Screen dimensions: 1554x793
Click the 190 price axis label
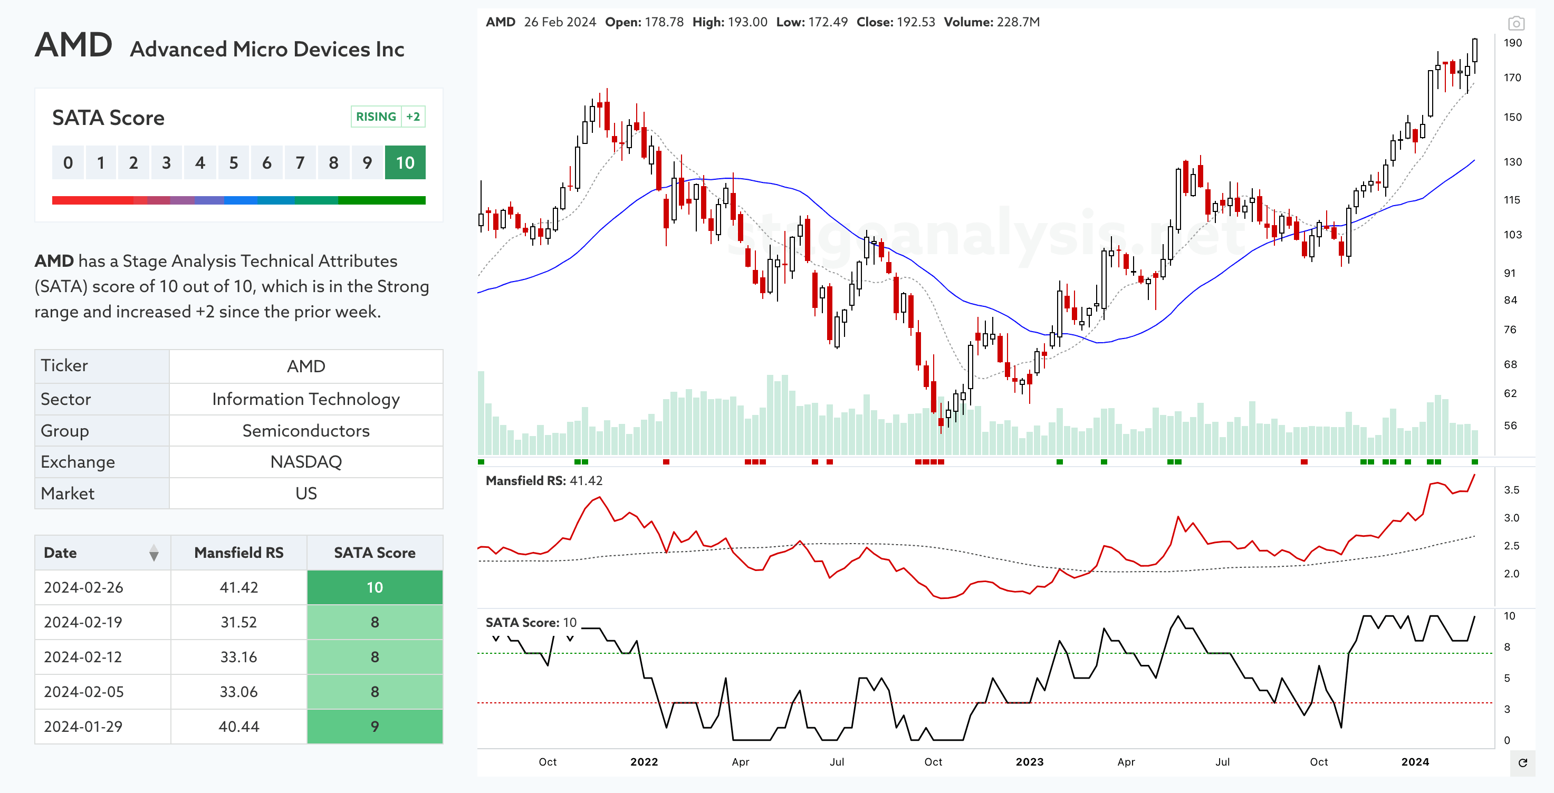click(1512, 43)
